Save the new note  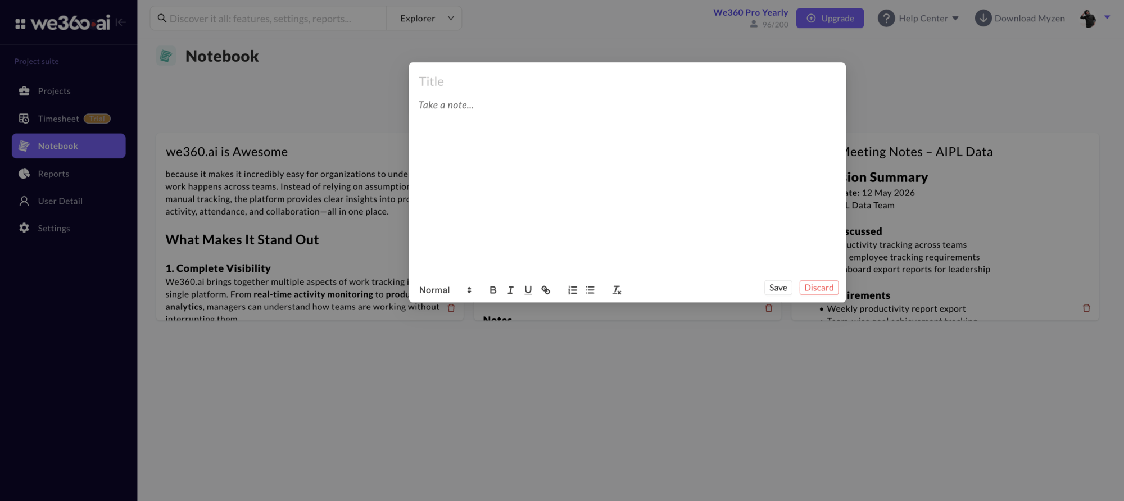[x=778, y=288]
